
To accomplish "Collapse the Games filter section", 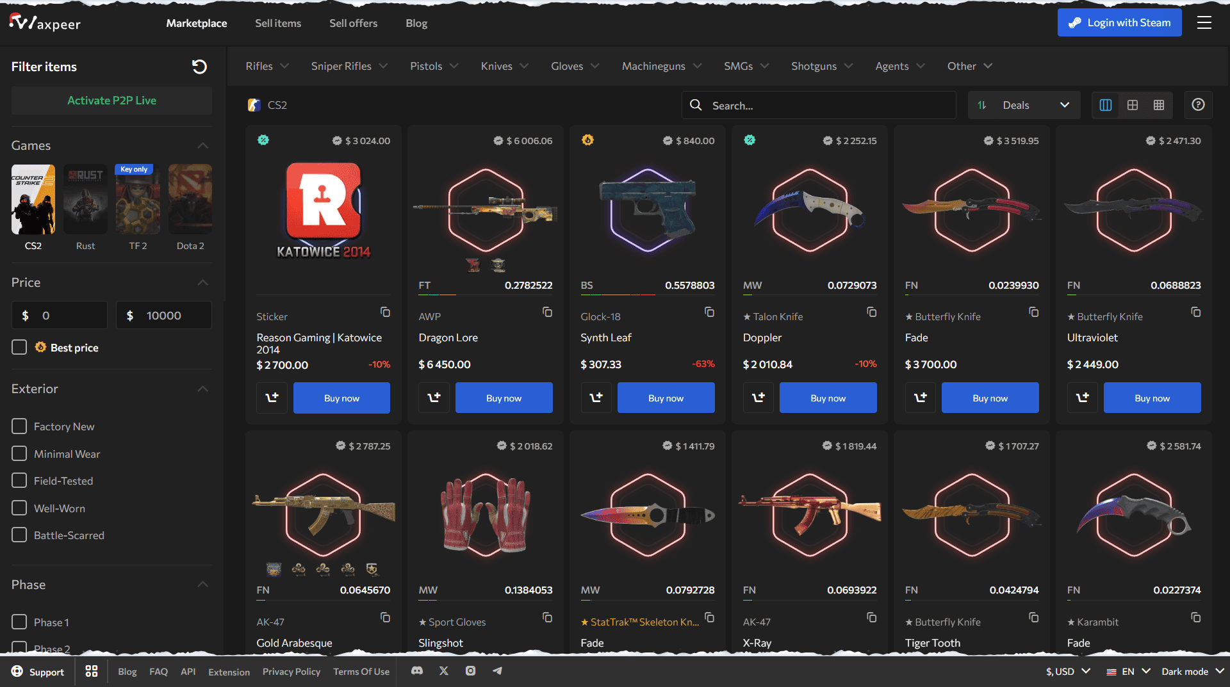I will click(203, 146).
